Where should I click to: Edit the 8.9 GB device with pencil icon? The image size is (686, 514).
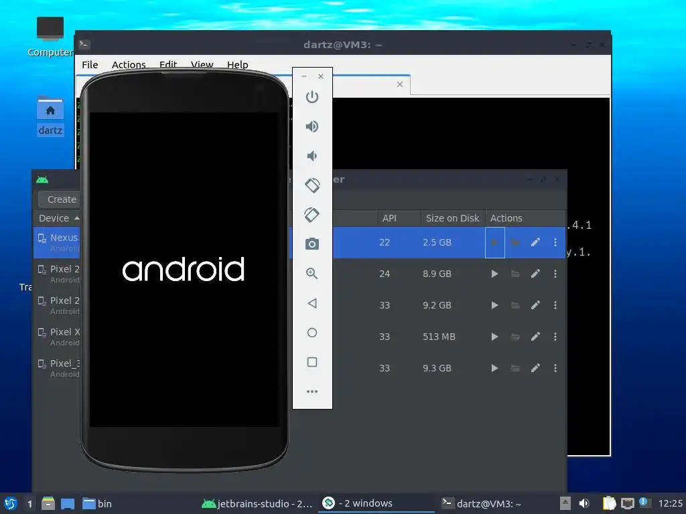coord(535,274)
